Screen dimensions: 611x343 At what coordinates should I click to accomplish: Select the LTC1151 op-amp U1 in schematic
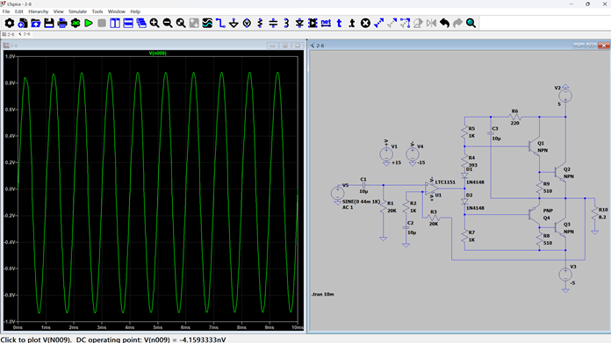(x=432, y=189)
